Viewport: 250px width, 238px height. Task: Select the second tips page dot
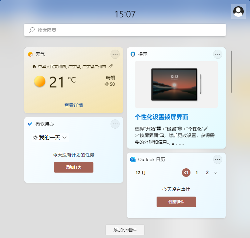click(x=173, y=144)
